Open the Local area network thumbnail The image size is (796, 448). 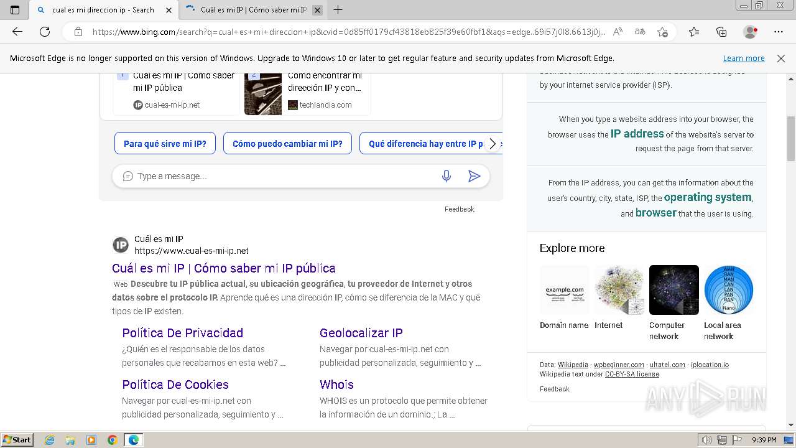click(729, 290)
